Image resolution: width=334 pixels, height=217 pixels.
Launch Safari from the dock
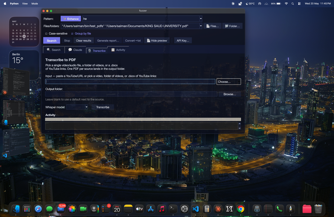[x=38, y=209]
